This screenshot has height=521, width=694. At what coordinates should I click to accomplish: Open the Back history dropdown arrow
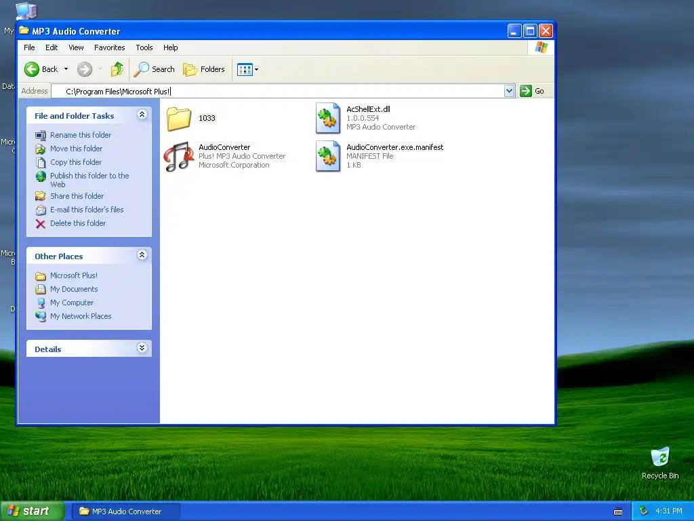coord(66,69)
